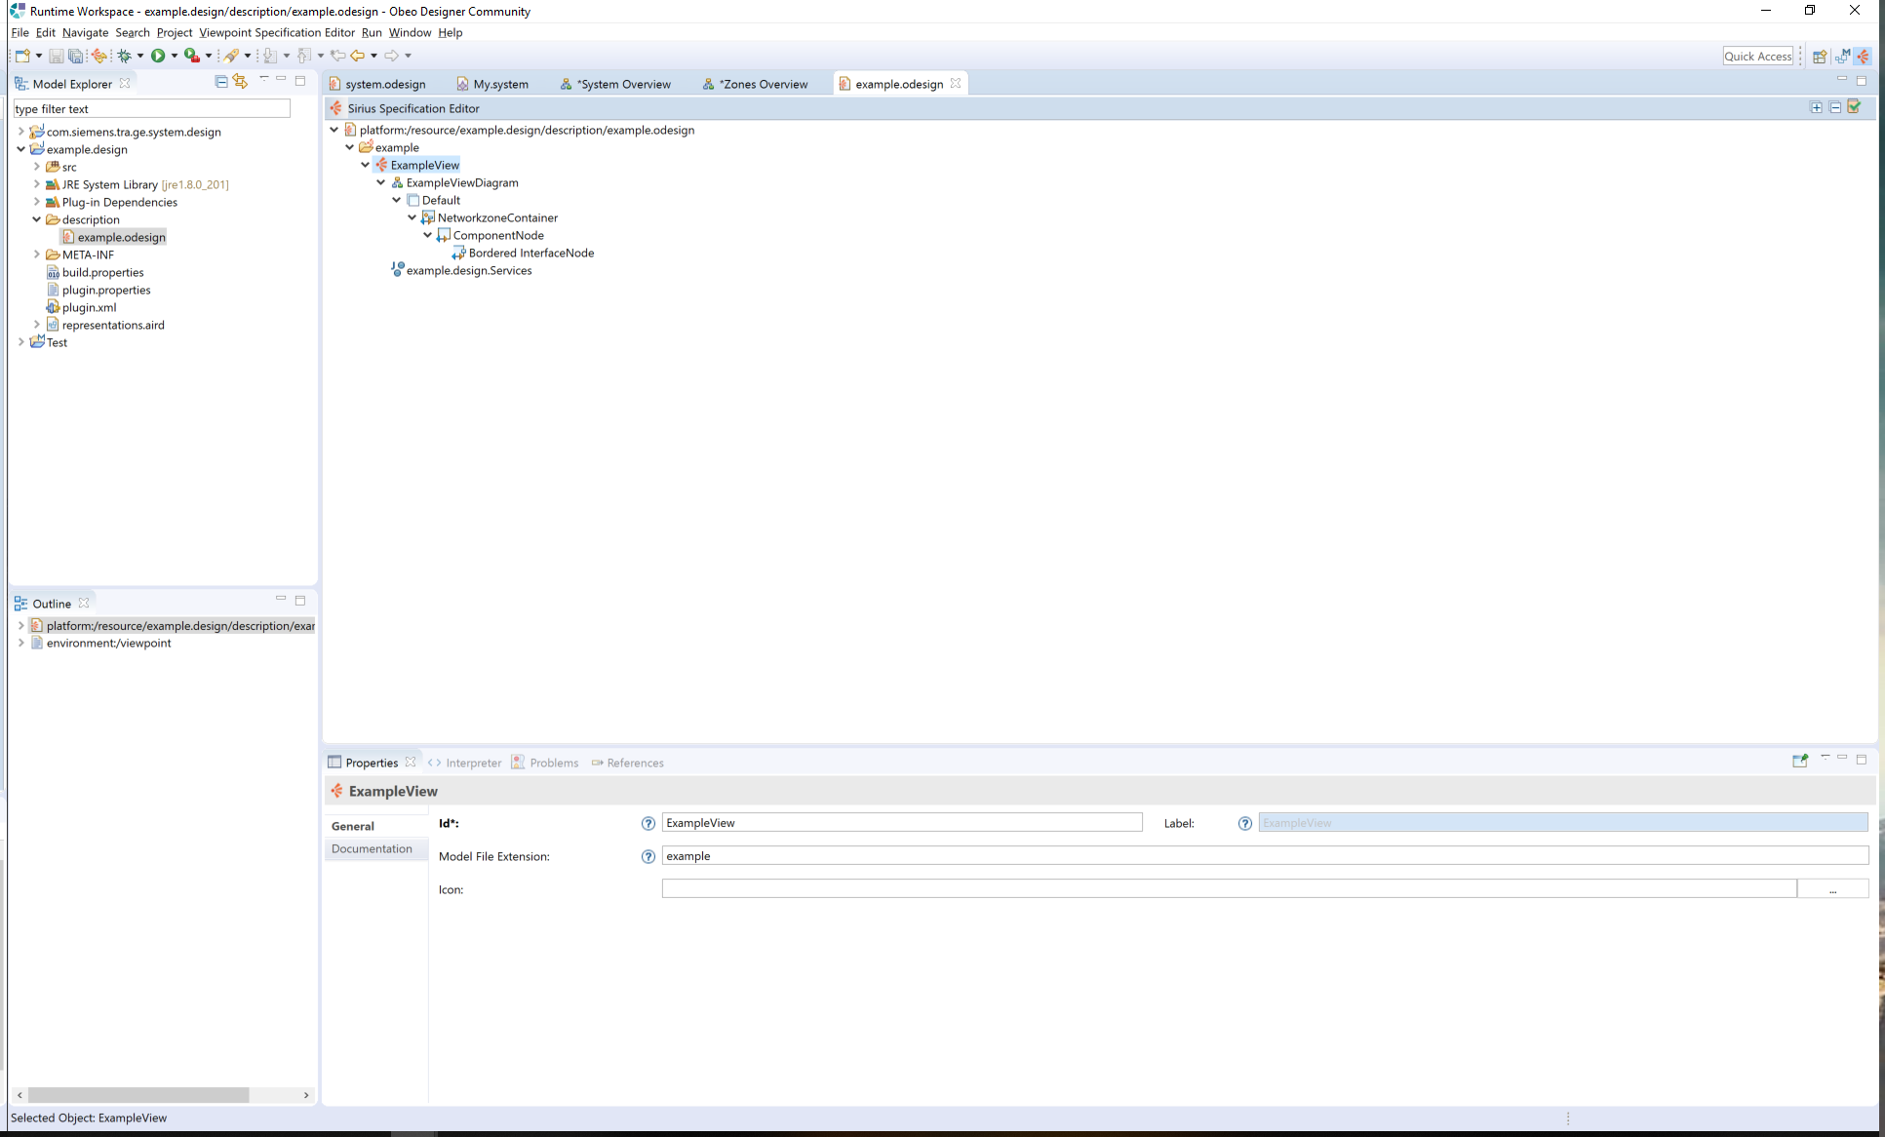This screenshot has height=1137, width=1885.
Task: Switch to the Sirius perspective icon
Action: (x=1864, y=57)
